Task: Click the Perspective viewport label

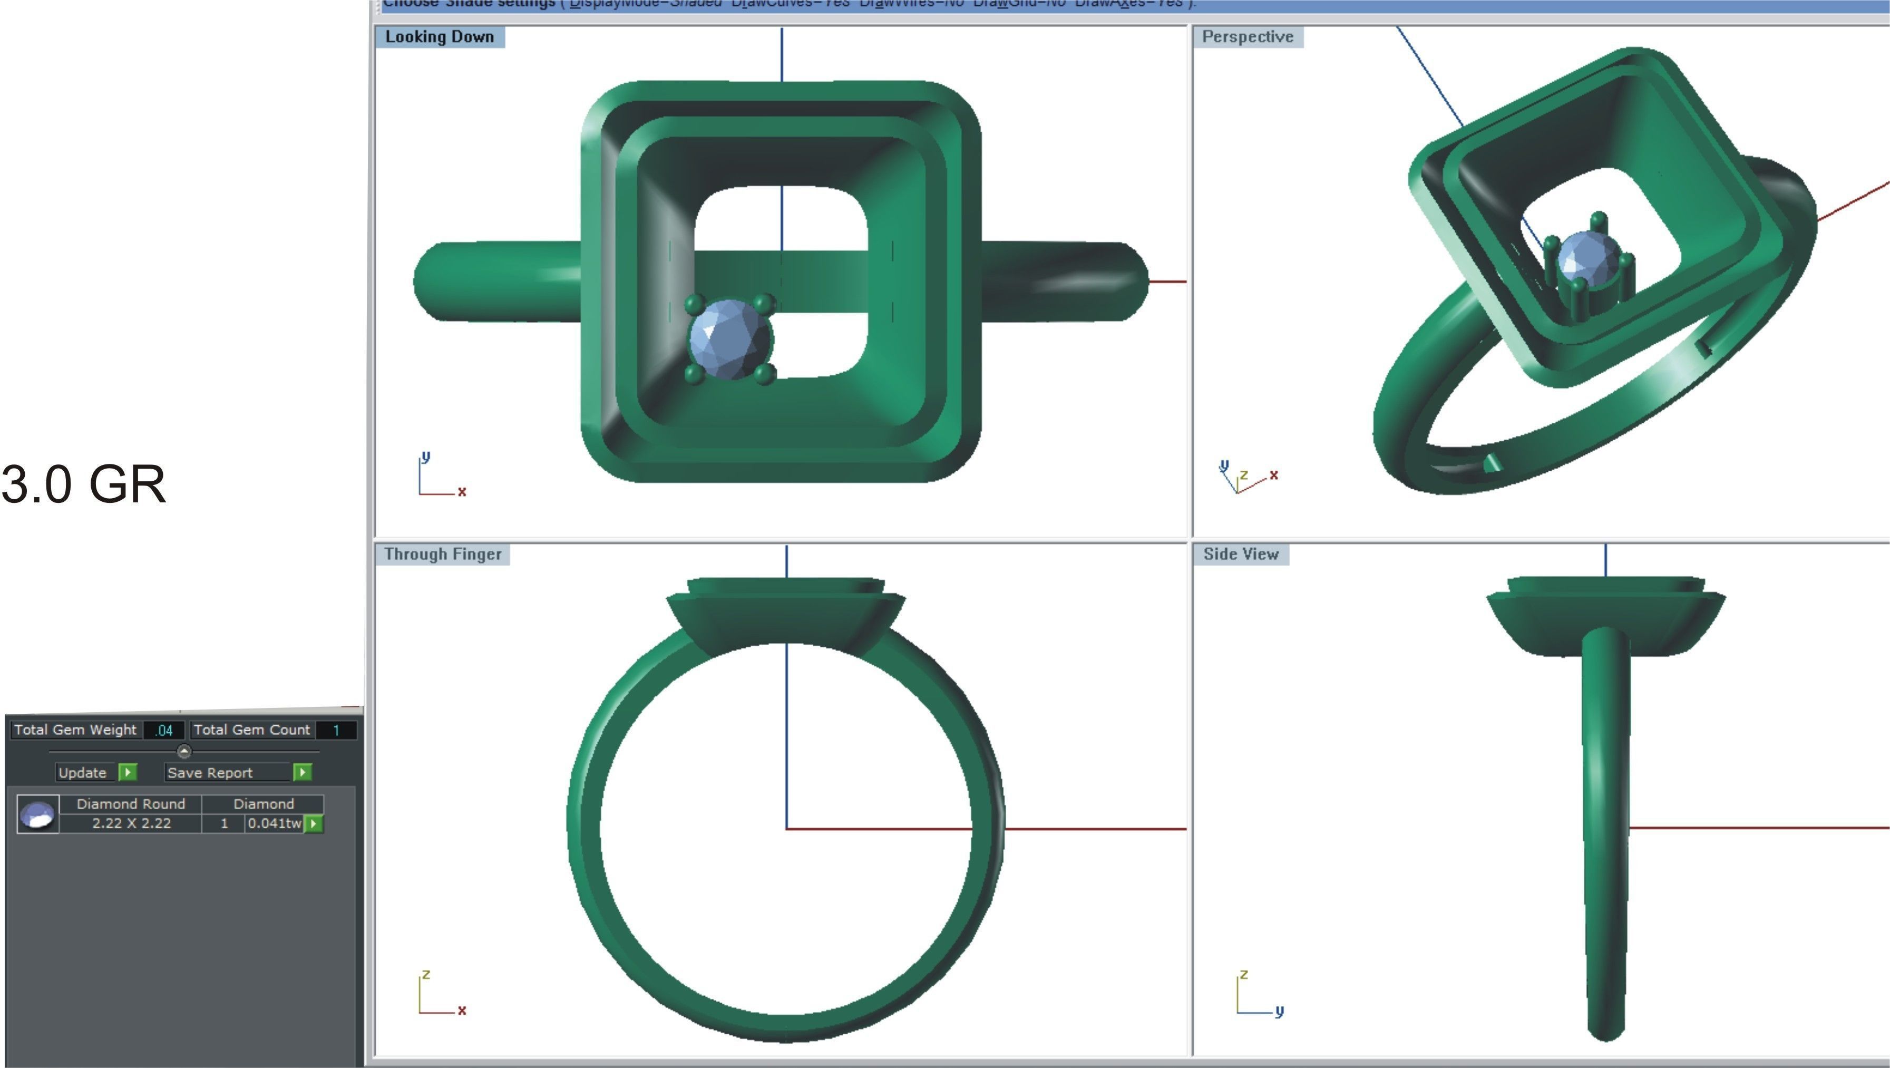Action: (x=1248, y=37)
